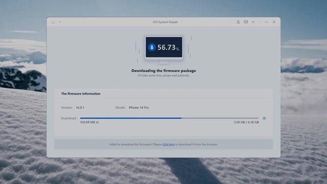Click the firmware download progress bar
This screenshot has height=184, width=327.
(169, 118)
